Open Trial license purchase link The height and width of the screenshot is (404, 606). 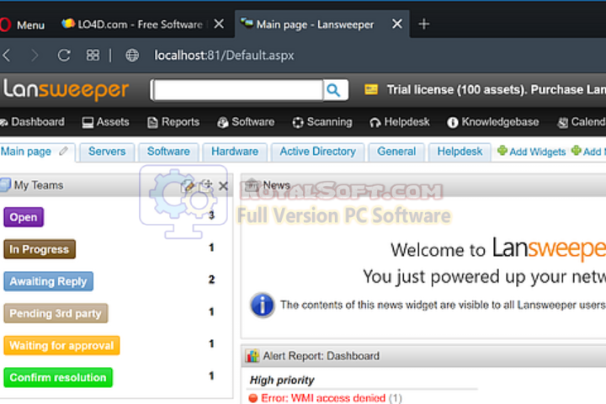click(497, 90)
